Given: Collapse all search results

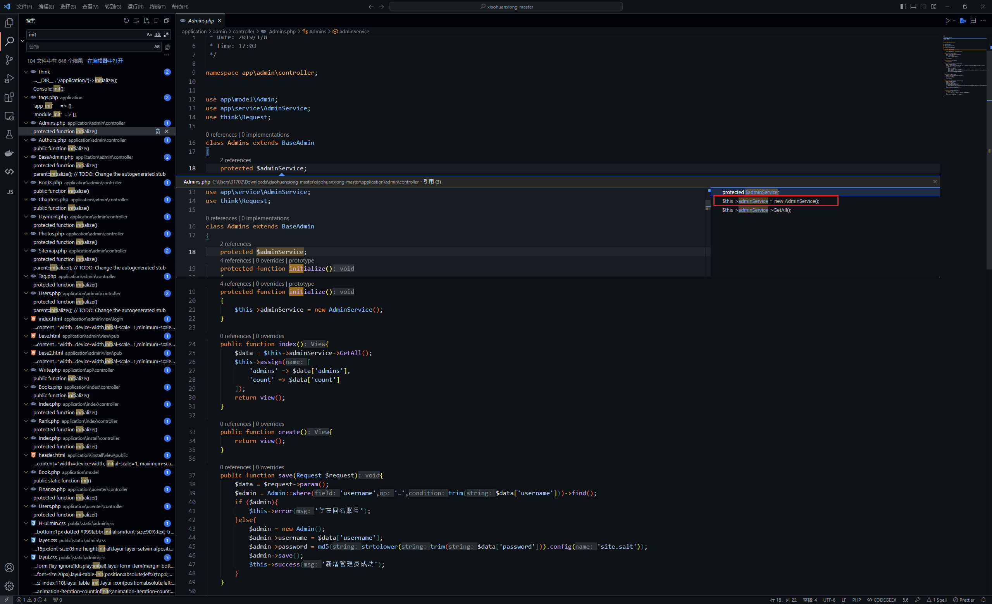Looking at the screenshot, I should 166,21.
